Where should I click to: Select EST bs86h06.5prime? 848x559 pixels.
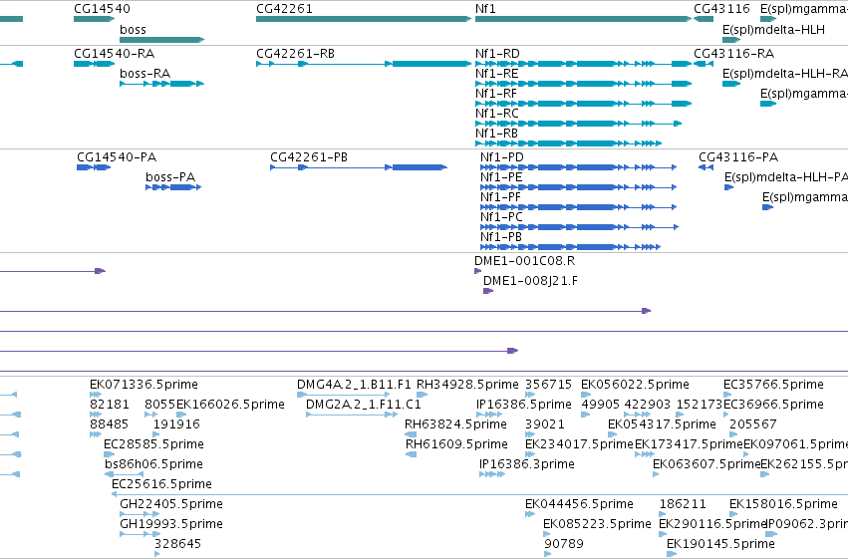[153, 465]
